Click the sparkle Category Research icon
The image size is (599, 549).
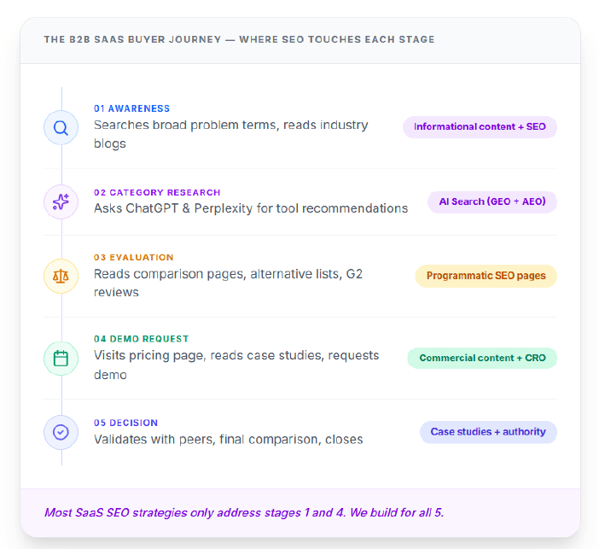point(61,201)
